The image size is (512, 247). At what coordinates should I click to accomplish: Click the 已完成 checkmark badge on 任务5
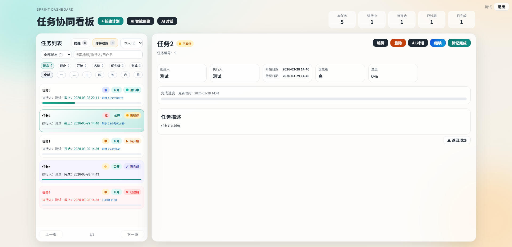click(132, 167)
